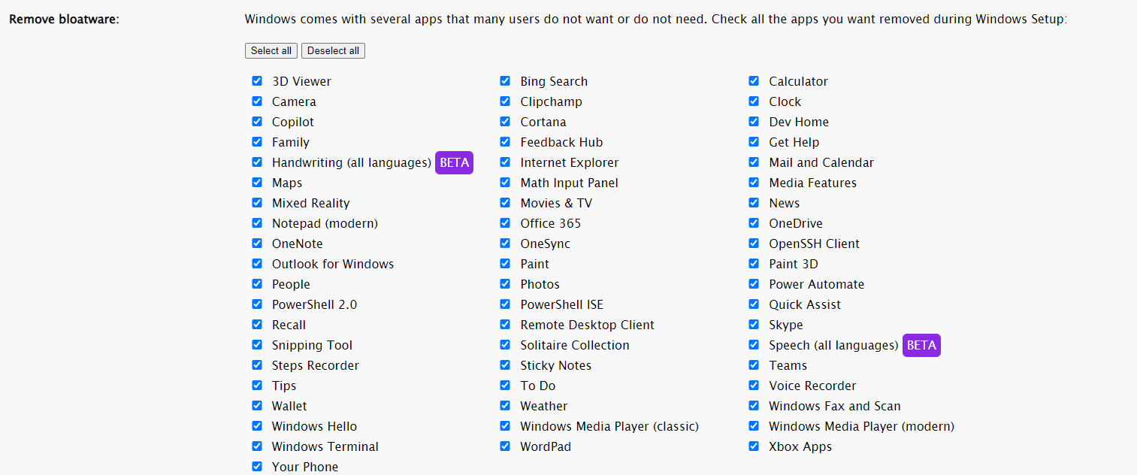Click the Select all button
The image size is (1137, 475).
click(x=271, y=51)
